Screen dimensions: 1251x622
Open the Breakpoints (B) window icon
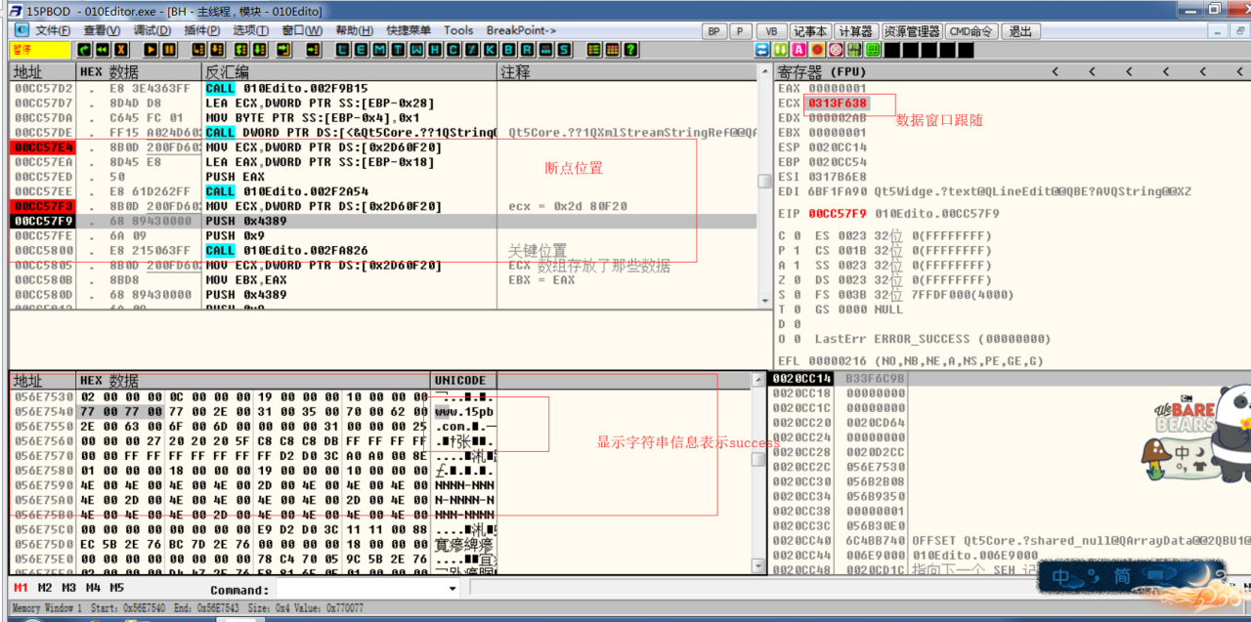[506, 50]
